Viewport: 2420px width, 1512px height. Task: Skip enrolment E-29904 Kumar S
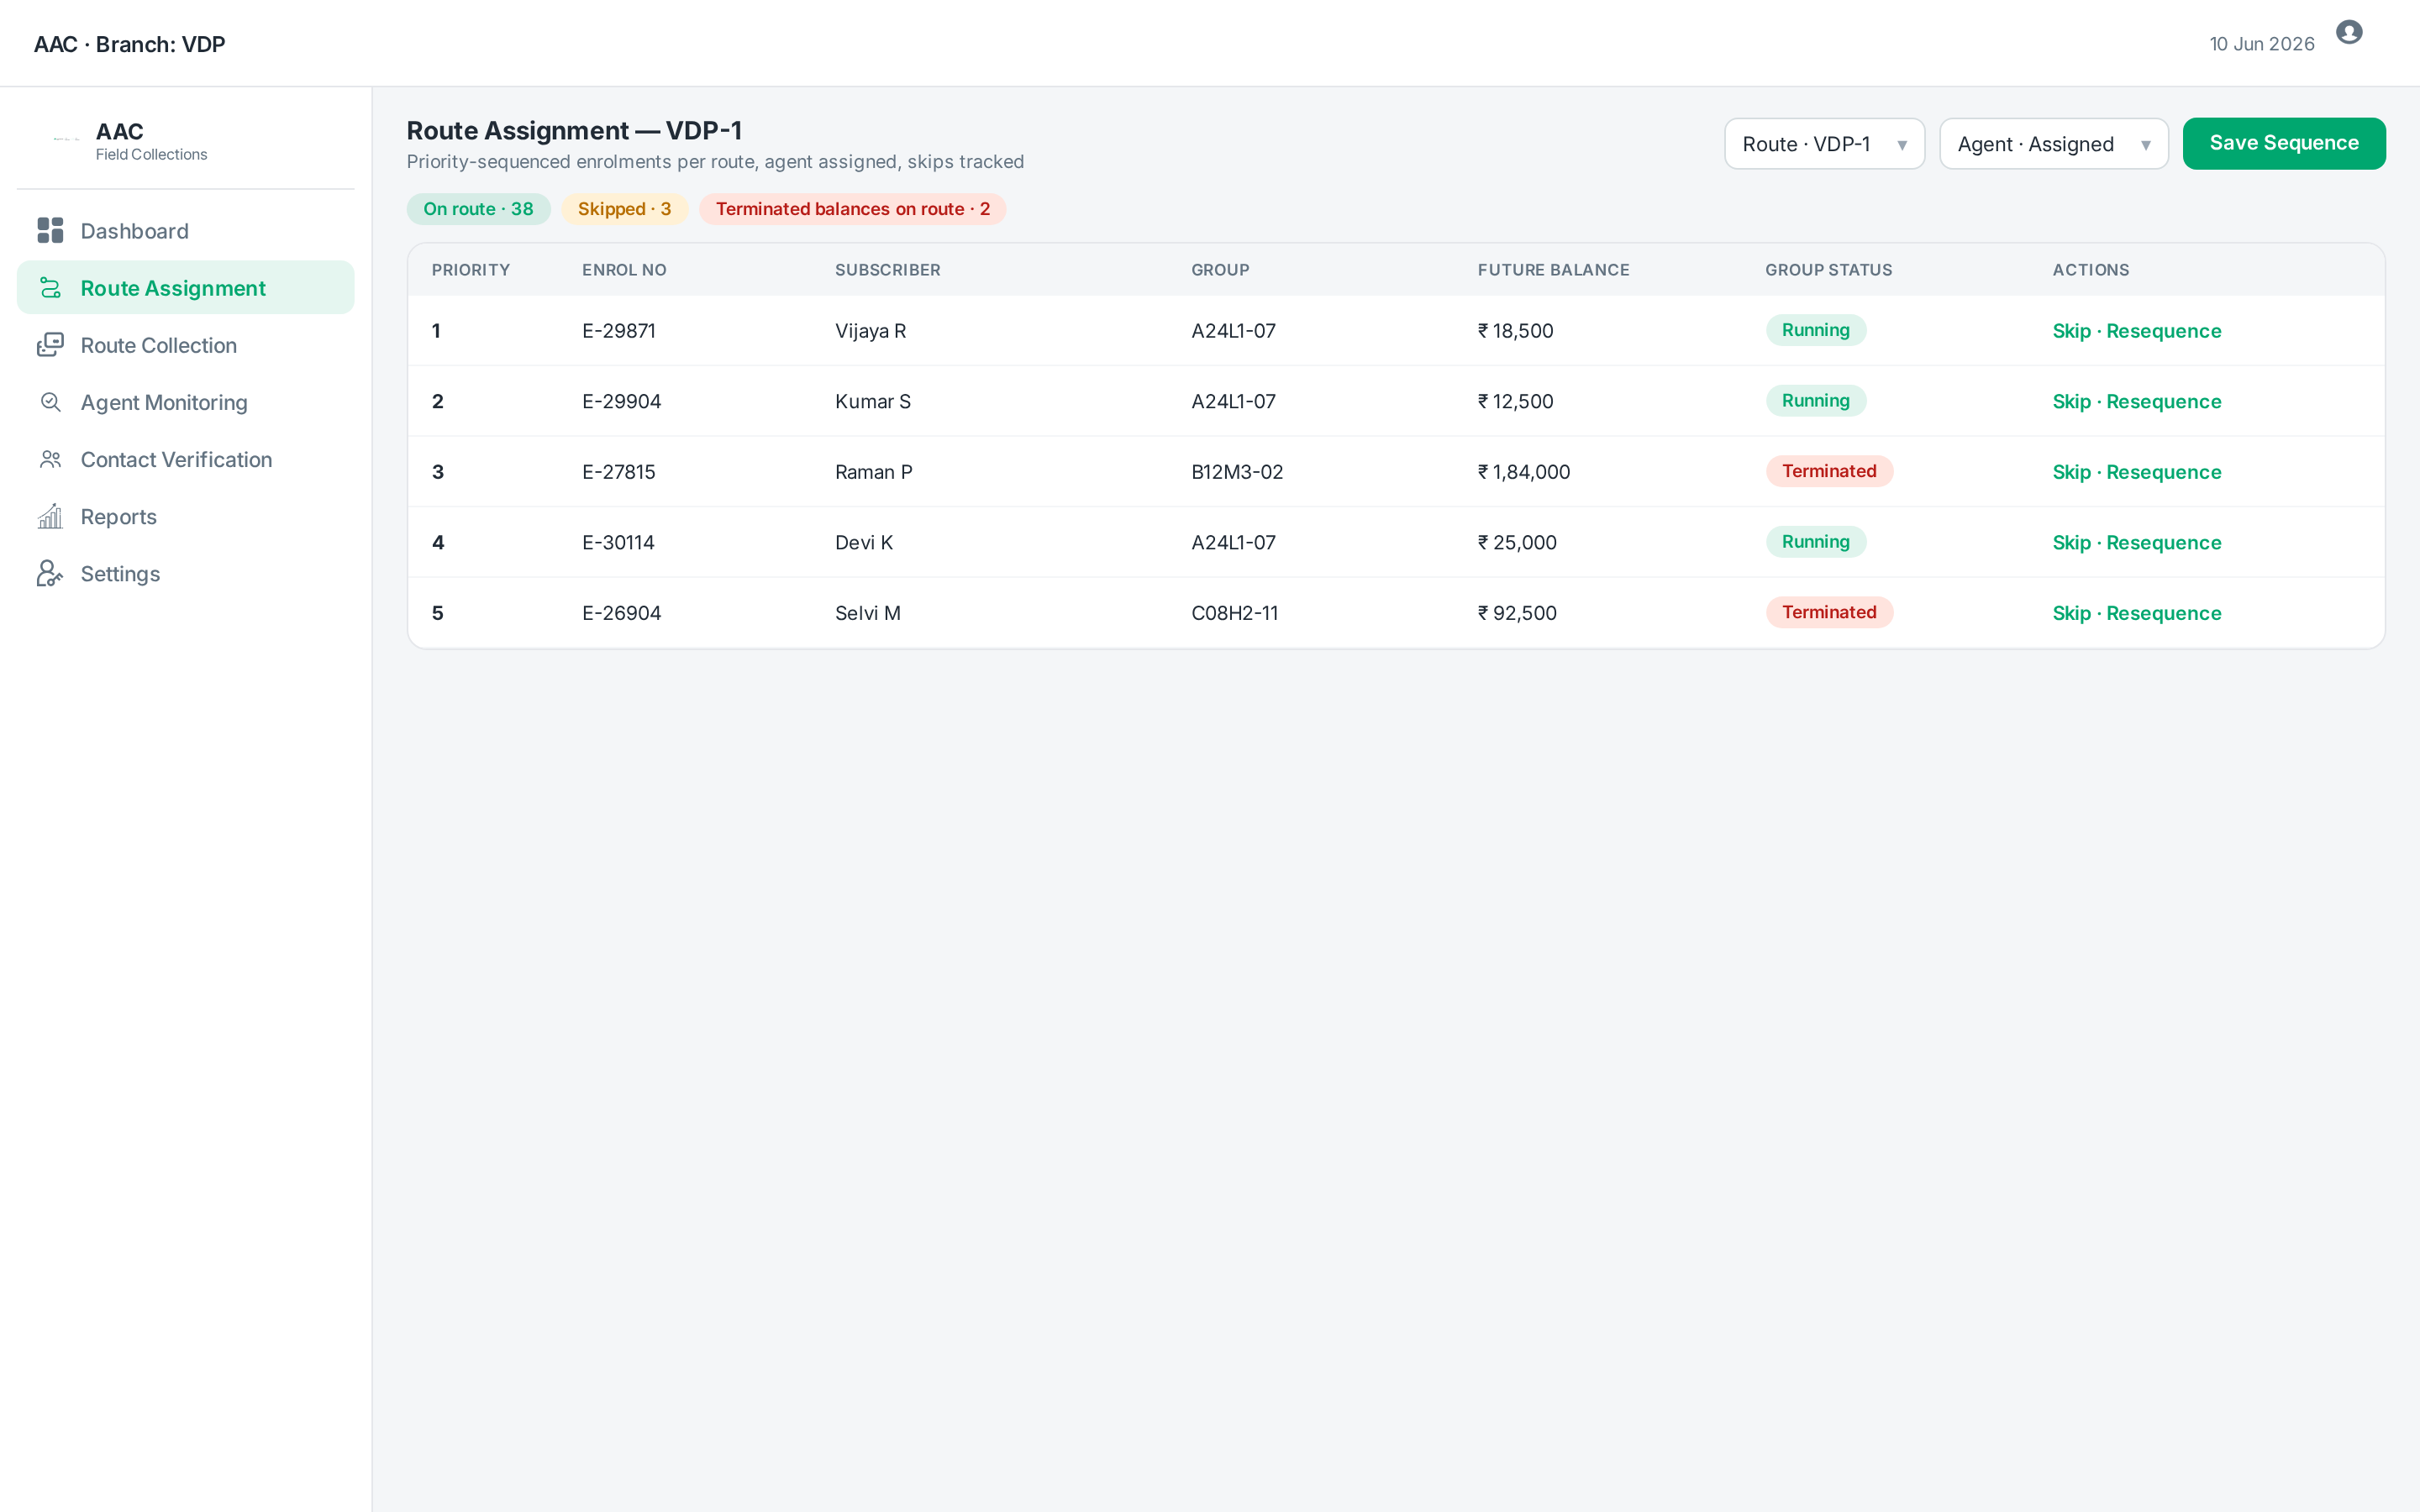pyautogui.click(x=2071, y=402)
